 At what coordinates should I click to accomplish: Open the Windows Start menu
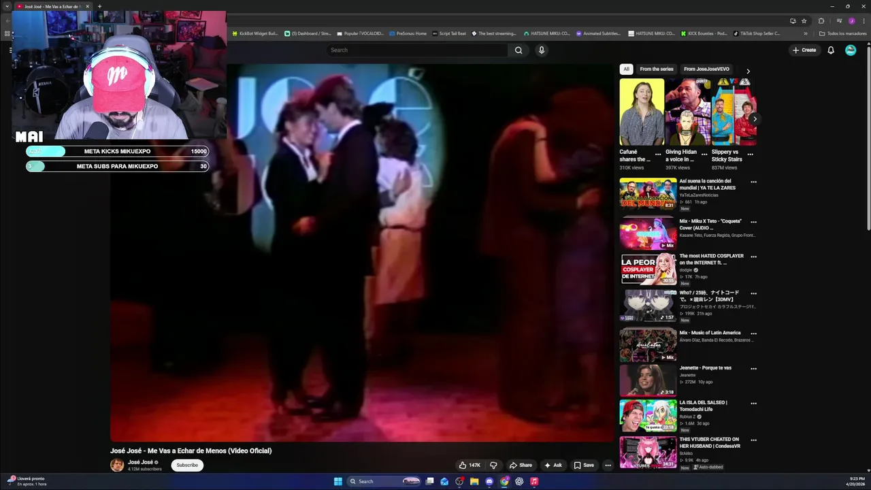tap(338, 481)
